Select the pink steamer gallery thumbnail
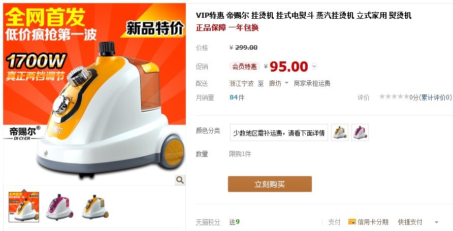The width and height of the screenshot is (453, 231). coord(59,207)
